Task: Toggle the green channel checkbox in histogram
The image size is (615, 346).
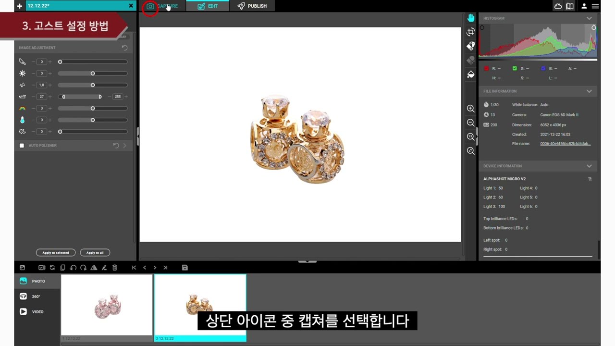Action: [515, 69]
